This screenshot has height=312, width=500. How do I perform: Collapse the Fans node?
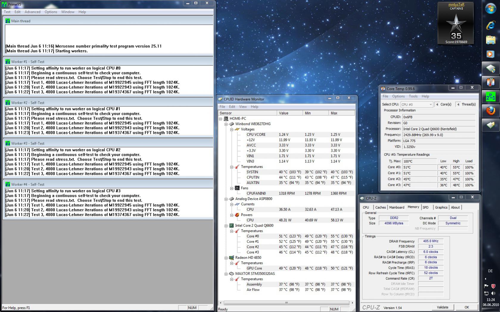(232, 188)
